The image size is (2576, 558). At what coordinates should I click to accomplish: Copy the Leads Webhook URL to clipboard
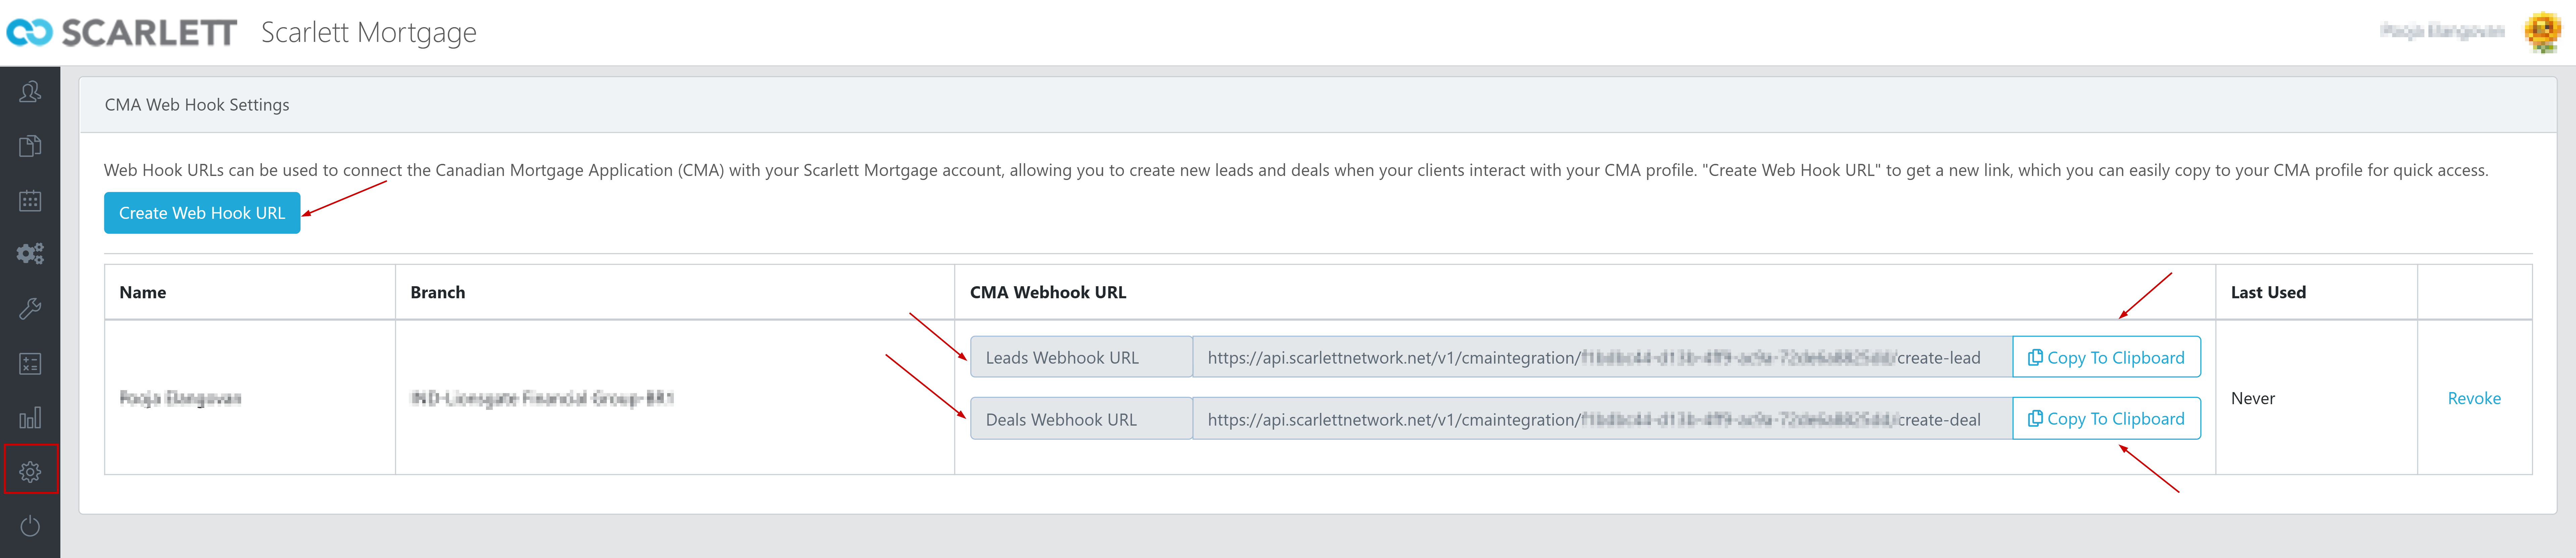(x=2106, y=357)
